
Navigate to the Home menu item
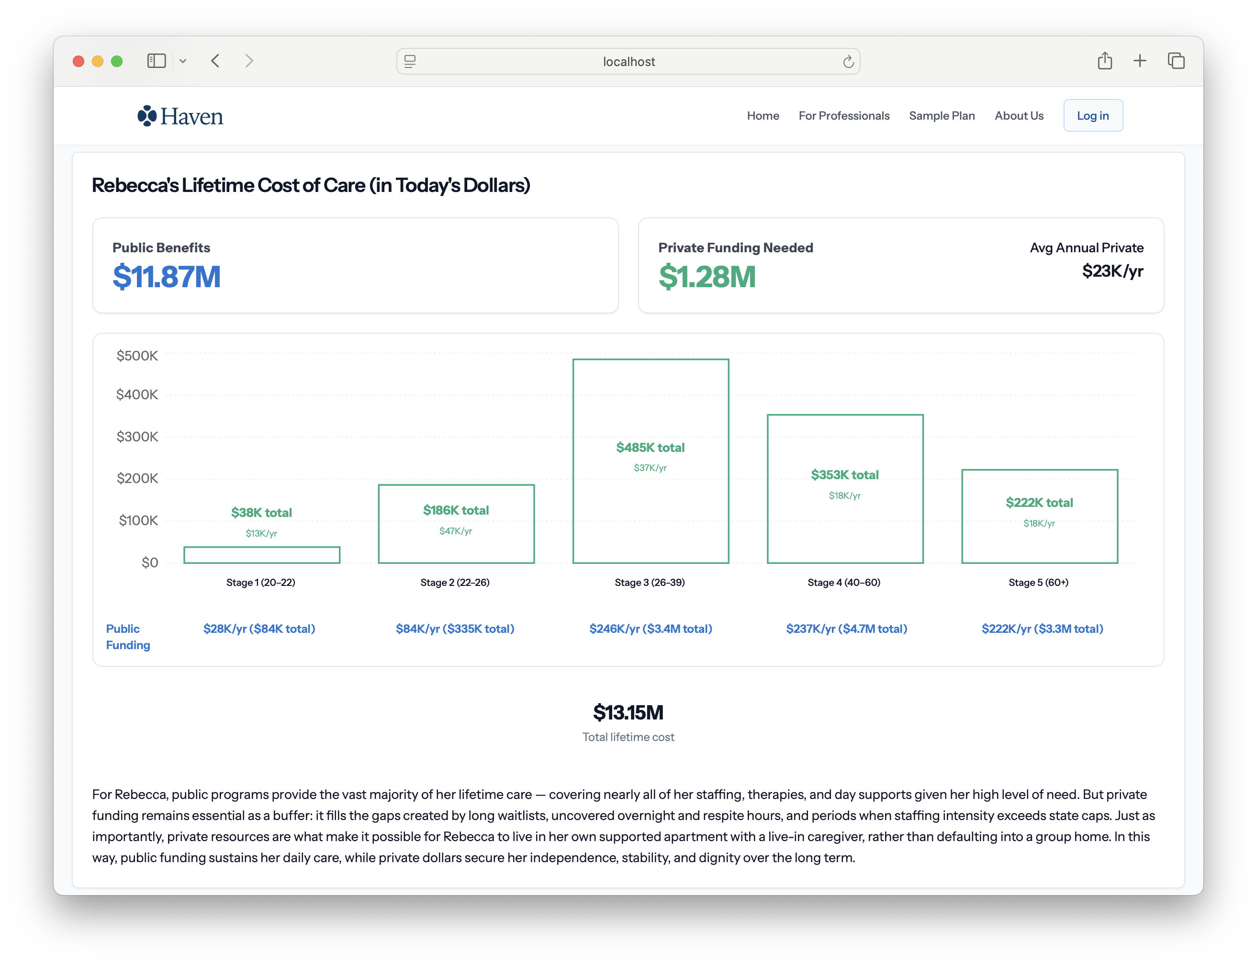(x=763, y=115)
